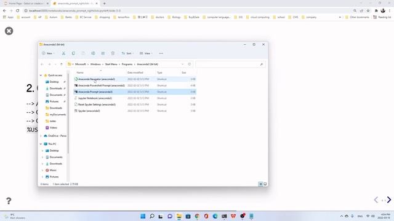Click Windows in the address breadcrumb
Image resolution: width=394 pixels, height=221 pixels.
tap(95, 64)
